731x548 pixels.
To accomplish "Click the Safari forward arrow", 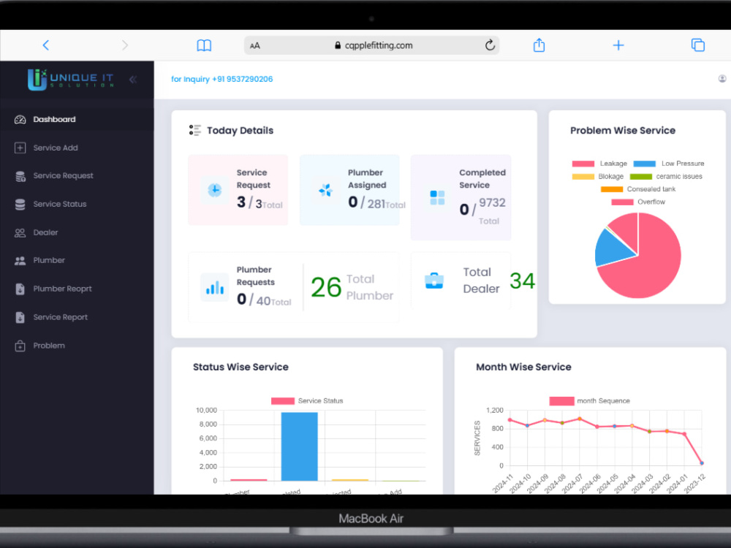I will pyautogui.click(x=124, y=45).
